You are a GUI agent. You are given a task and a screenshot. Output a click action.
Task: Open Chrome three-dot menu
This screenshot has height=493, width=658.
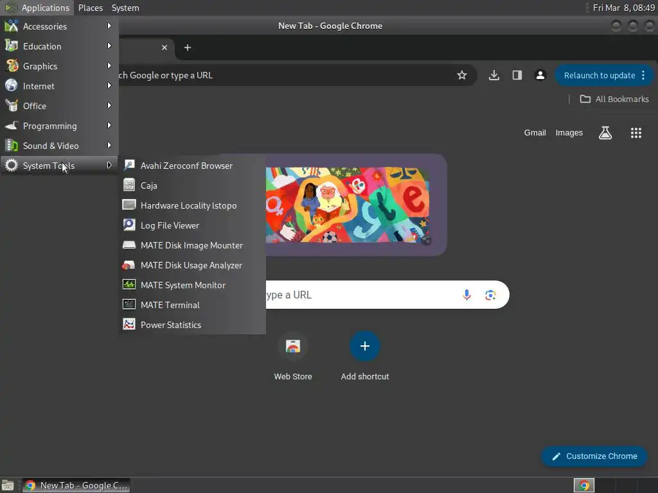[643, 76]
